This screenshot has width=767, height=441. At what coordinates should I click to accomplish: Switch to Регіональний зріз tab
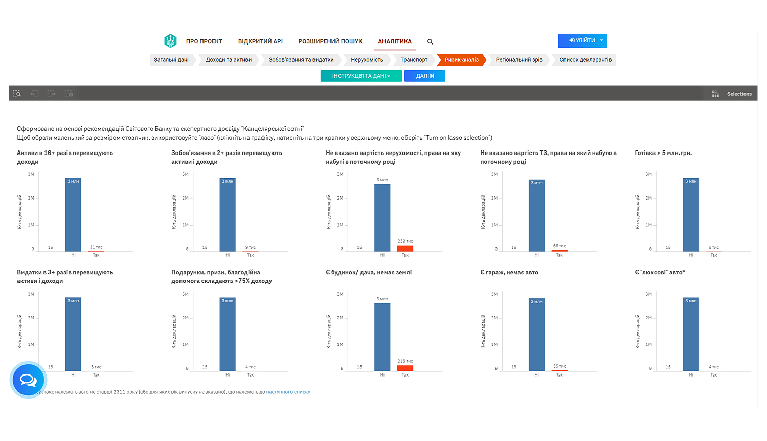pyautogui.click(x=518, y=60)
